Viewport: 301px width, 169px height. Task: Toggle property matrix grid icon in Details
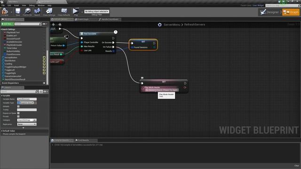coord(41,92)
